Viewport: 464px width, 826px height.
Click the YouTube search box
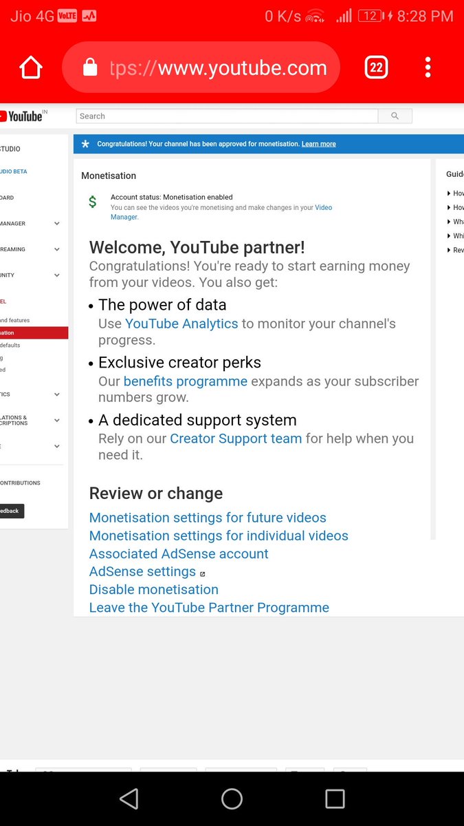(x=227, y=116)
